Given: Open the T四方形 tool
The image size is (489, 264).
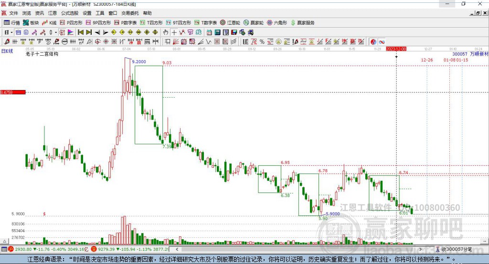Looking at the screenshot, I should (x=151, y=23).
